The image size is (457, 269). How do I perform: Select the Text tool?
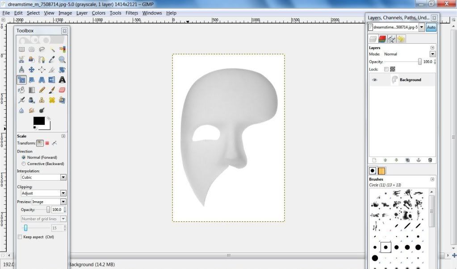tap(62, 80)
